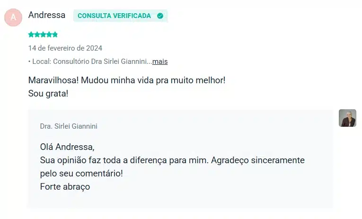The width and height of the screenshot is (362, 219).
Task: Click the first star in the rating
Action: (31, 35)
